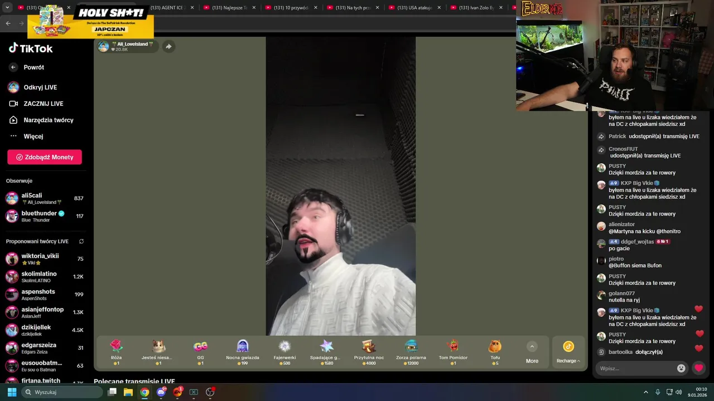Image resolution: width=714 pixels, height=401 pixels.
Task: Click the HOLY SH*T JAPCZAN ad banner
Action: (90, 22)
